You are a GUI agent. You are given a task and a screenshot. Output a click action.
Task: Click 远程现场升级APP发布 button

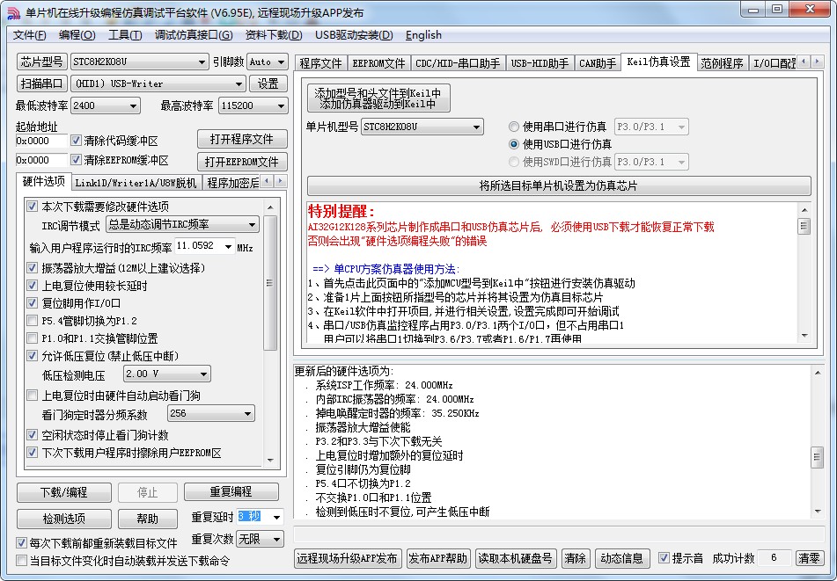pyautogui.click(x=347, y=558)
